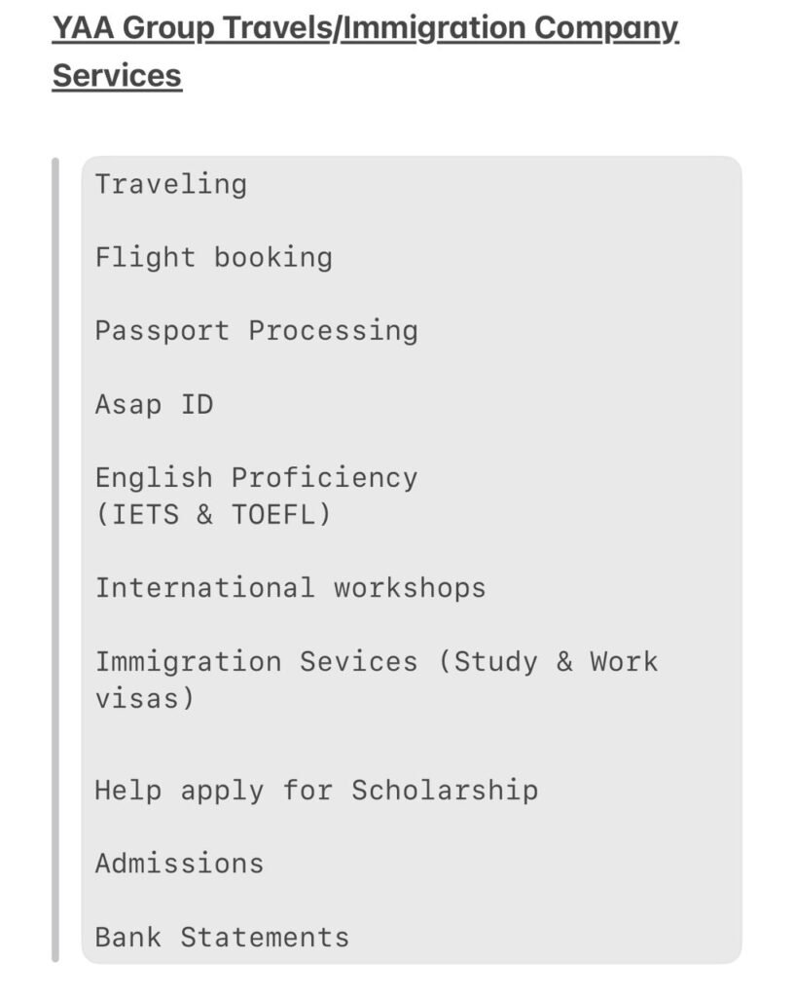Click the English Proficiency text
The image size is (794, 997).
coord(256,478)
